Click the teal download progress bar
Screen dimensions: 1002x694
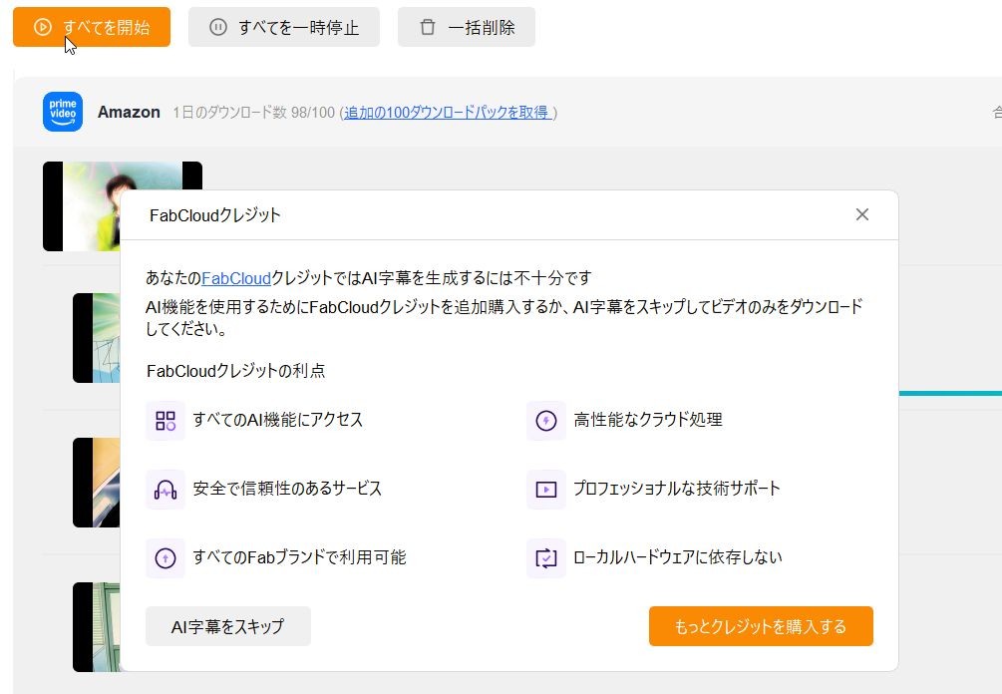click(950, 393)
